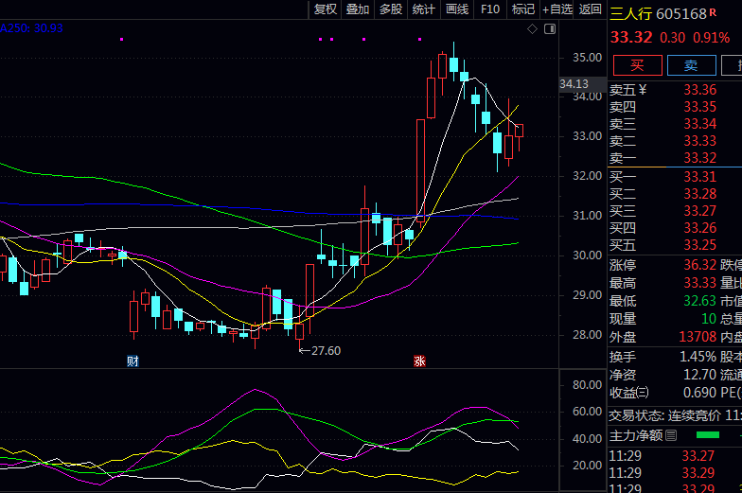The image size is (742, 493).
Task: Open the 复权 menu
Action: 326,9
